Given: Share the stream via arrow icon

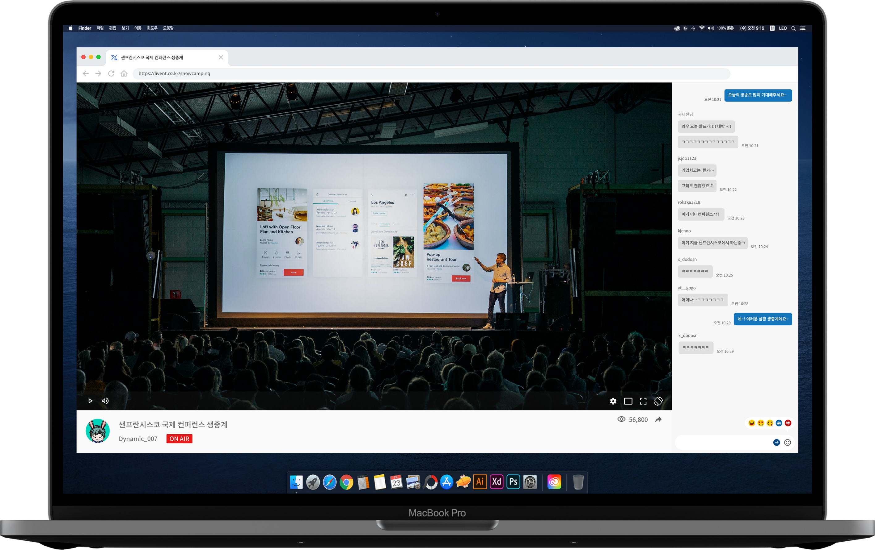Looking at the screenshot, I should [658, 420].
